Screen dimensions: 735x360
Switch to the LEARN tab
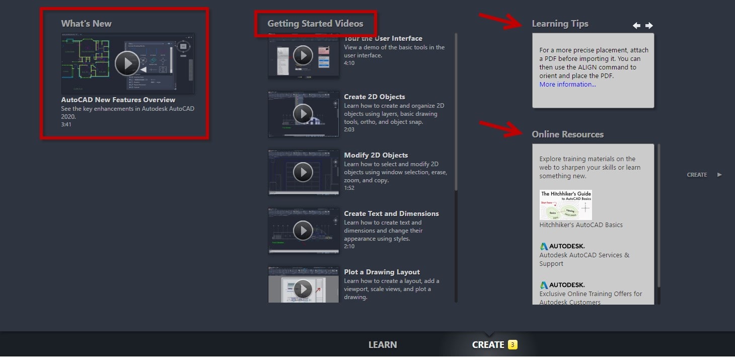pyautogui.click(x=383, y=345)
